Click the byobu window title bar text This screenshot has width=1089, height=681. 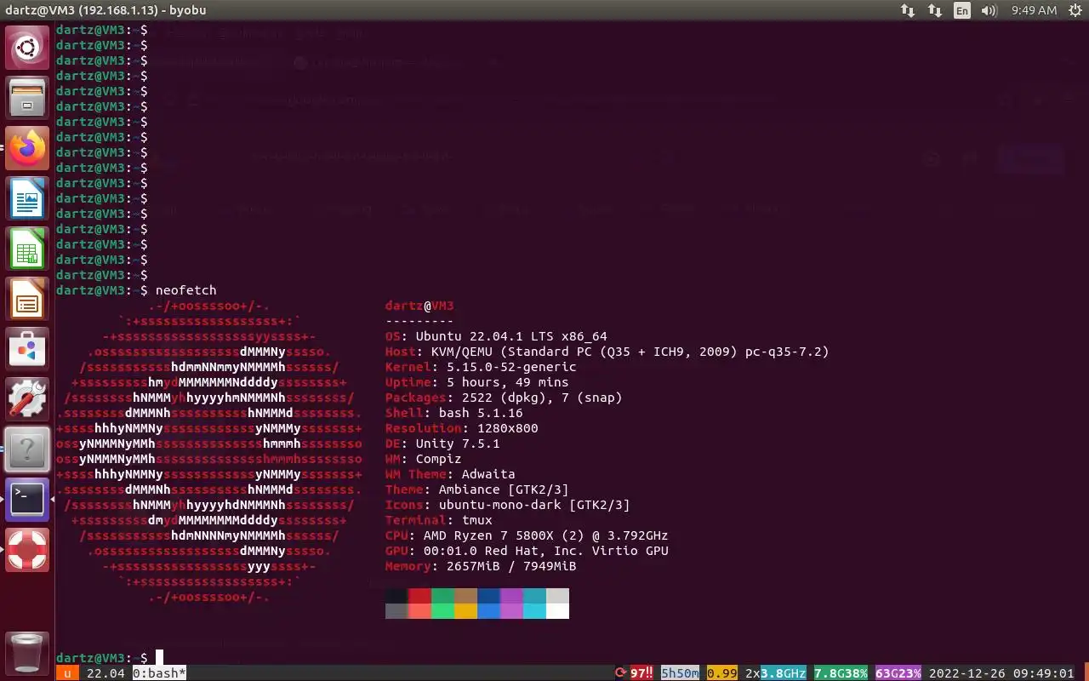click(x=105, y=10)
